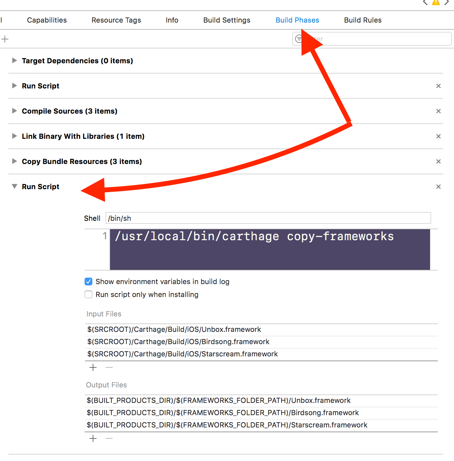454x461 pixels.
Task: Open Build Settings tab
Action: 227,20
